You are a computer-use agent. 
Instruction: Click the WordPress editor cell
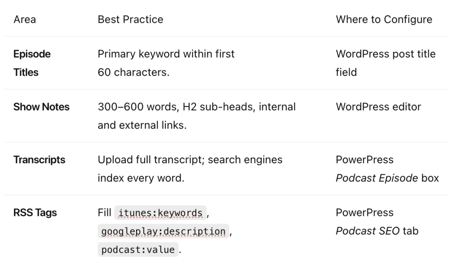(378, 107)
